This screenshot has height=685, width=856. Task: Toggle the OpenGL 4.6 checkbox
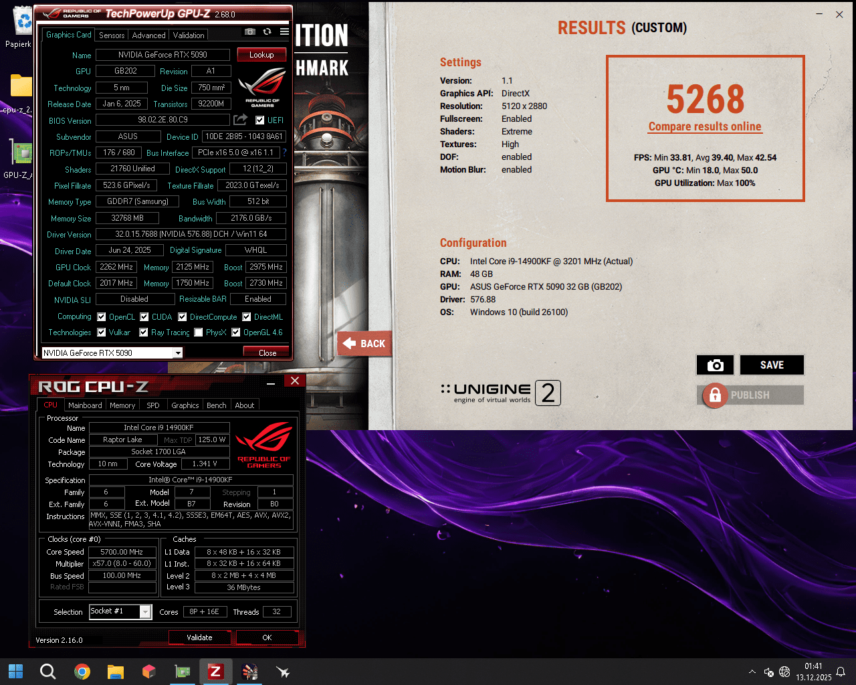tap(236, 332)
